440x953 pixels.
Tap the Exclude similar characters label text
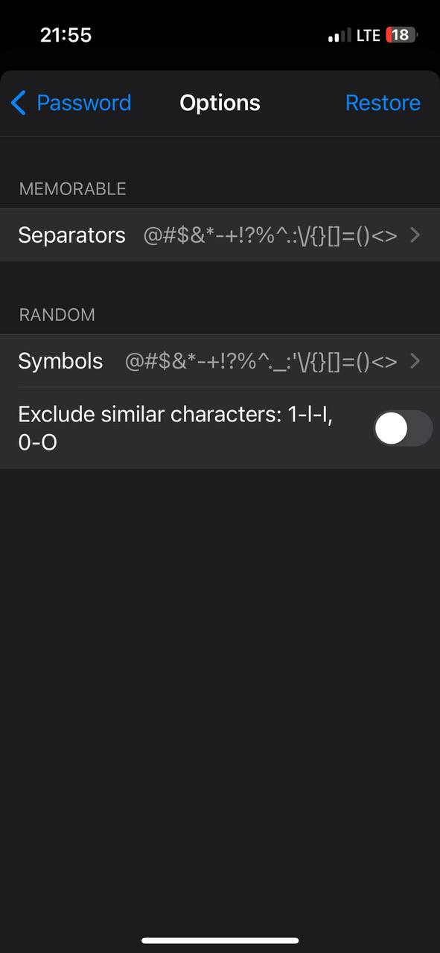[176, 428]
